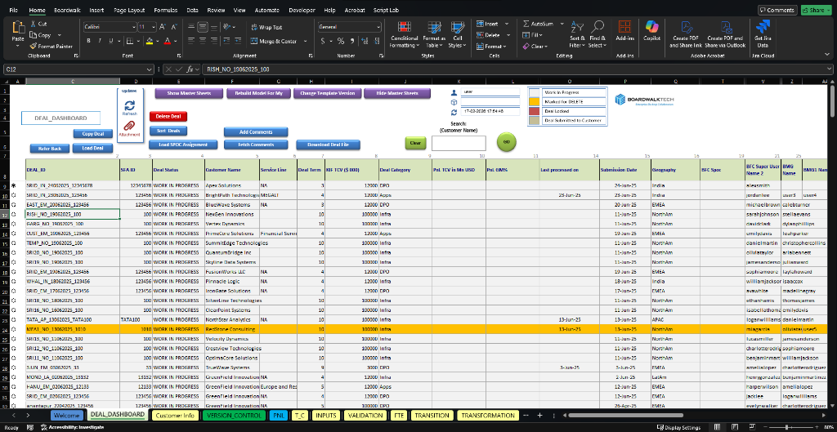This screenshot has height=432, width=837.
Task: Click the Fill Color bucket icon
Action: coord(150,41)
